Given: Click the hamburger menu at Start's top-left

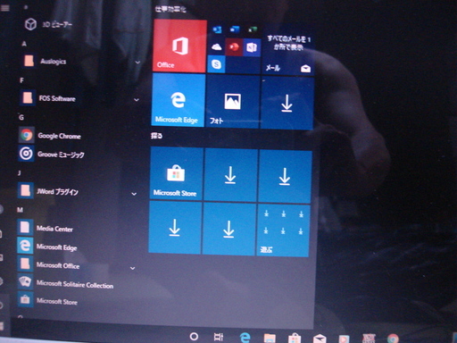Looking at the screenshot, I should pyautogui.click(x=4, y=8).
